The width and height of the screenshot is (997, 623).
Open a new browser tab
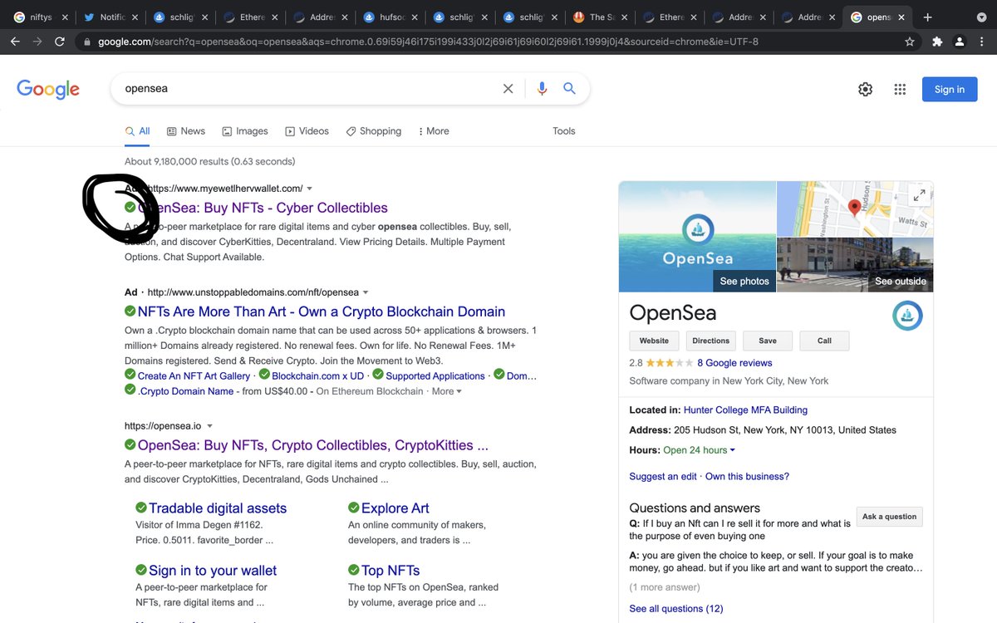928,17
